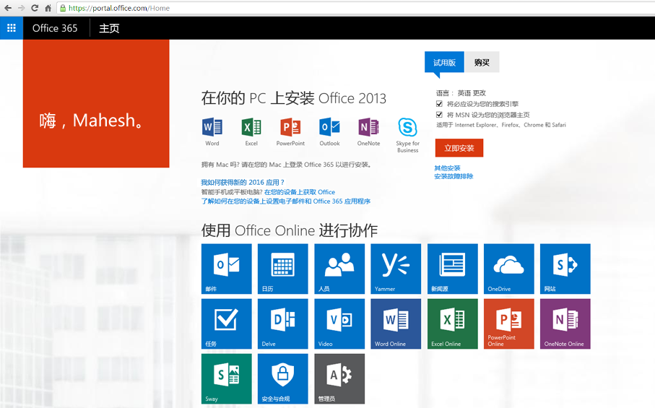
Task: Click the browser home icon
Action: pyautogui.click(x=48, y=8)
